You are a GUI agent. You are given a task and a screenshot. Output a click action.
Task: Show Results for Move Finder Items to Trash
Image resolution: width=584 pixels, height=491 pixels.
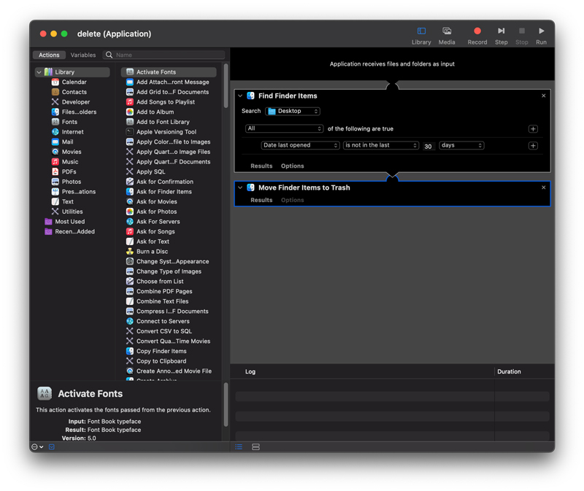point(261,201)
